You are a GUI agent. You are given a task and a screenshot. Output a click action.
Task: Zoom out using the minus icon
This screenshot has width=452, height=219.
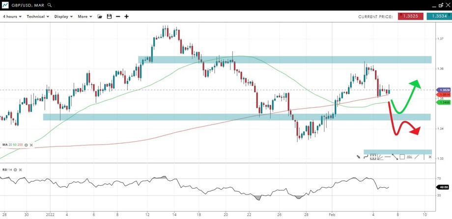click(118, 17)
